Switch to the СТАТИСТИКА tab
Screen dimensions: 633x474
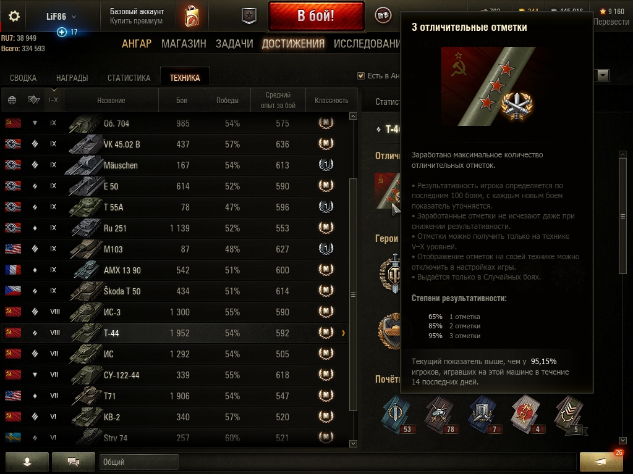(x=129, y=78)
